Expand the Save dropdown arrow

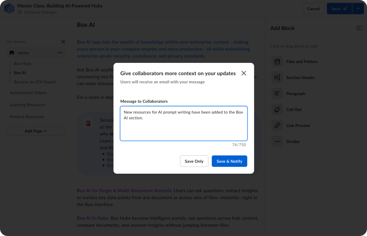click(358, 9)
